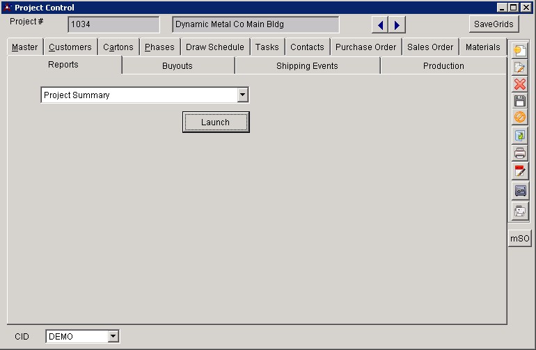Screen dimensions: 536x350
Task: Expand the Project Summary report dropdown
Action: pyautogui.click(x=242, y=95)
